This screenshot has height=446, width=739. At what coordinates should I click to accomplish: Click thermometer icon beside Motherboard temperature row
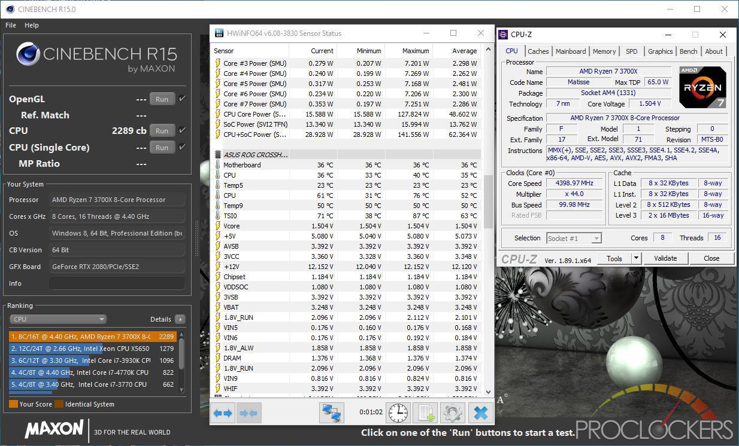click(218, 165)
